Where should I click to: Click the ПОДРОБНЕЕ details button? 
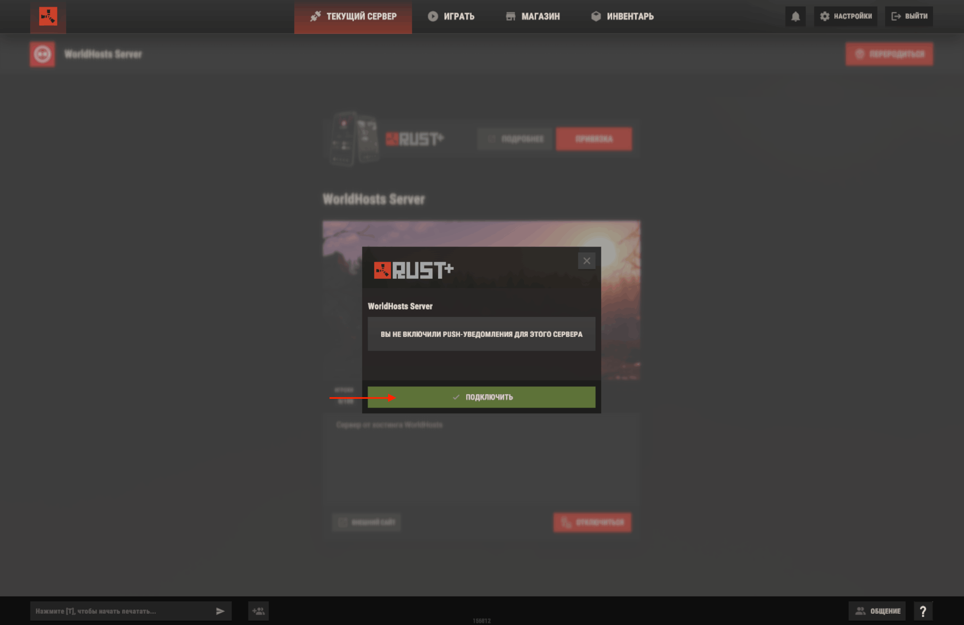(x=514, y=139)
